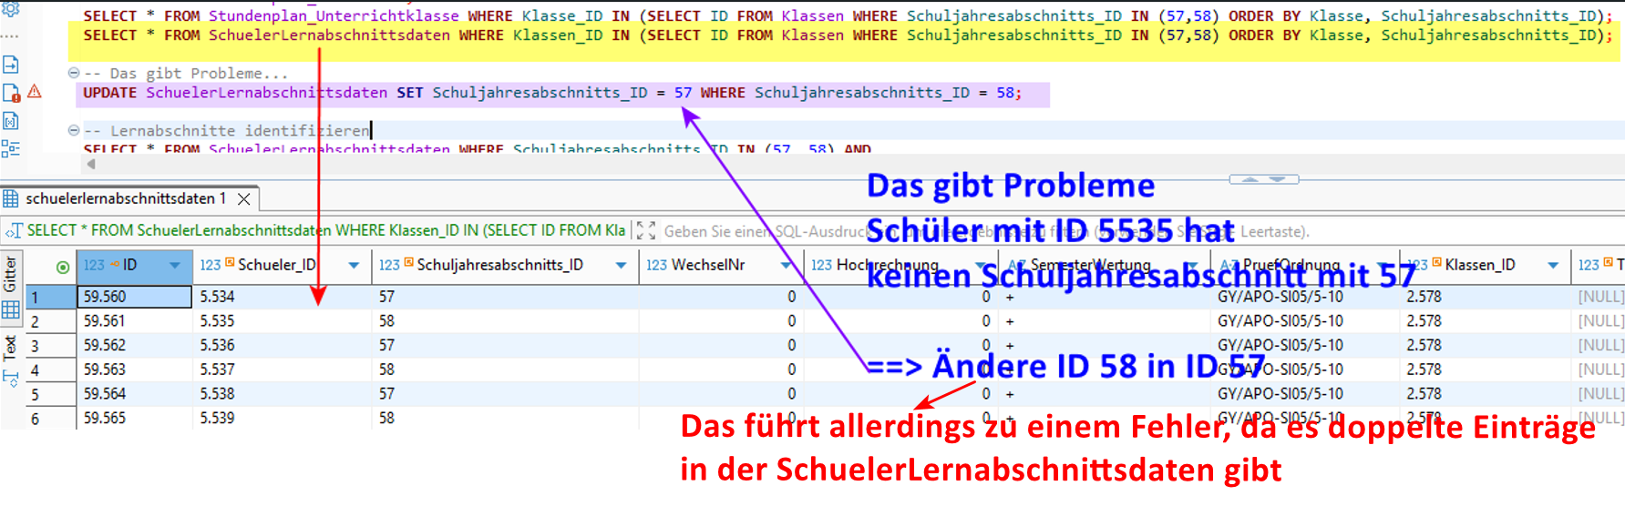Click the cell with ID 59.561
This screenshot has height=506, width=1625.
(x=134, y=321)
